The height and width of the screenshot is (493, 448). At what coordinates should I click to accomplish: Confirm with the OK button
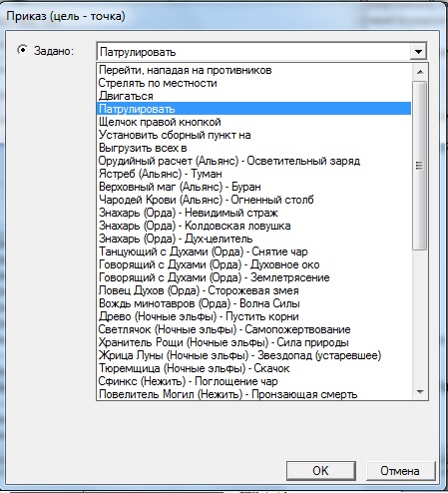[321, 471]
